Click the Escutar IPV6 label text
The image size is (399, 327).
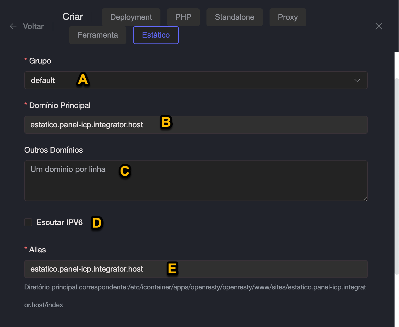pyautogui.click(x=59, y=222)
